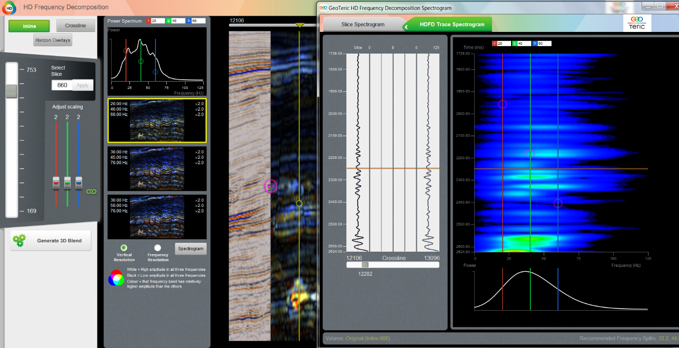Click the GeoTeric logo in spectrogram window
The image size is (679, 348).
[637, 24]
